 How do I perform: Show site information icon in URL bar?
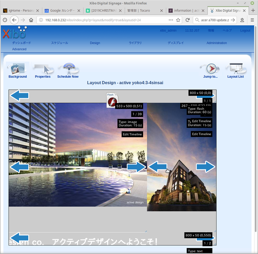click(x=41, y=20)
